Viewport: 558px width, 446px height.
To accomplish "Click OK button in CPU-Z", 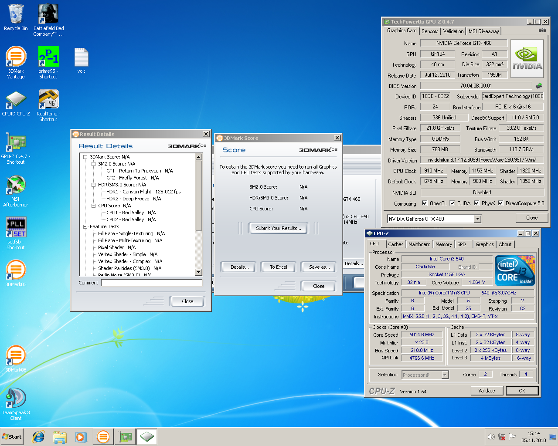I will (x=522, y=391).
